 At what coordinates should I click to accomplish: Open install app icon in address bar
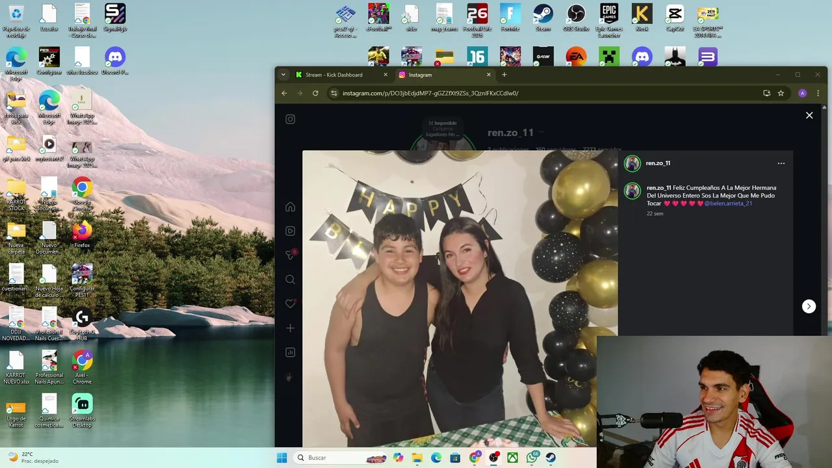tap(767, 93)
